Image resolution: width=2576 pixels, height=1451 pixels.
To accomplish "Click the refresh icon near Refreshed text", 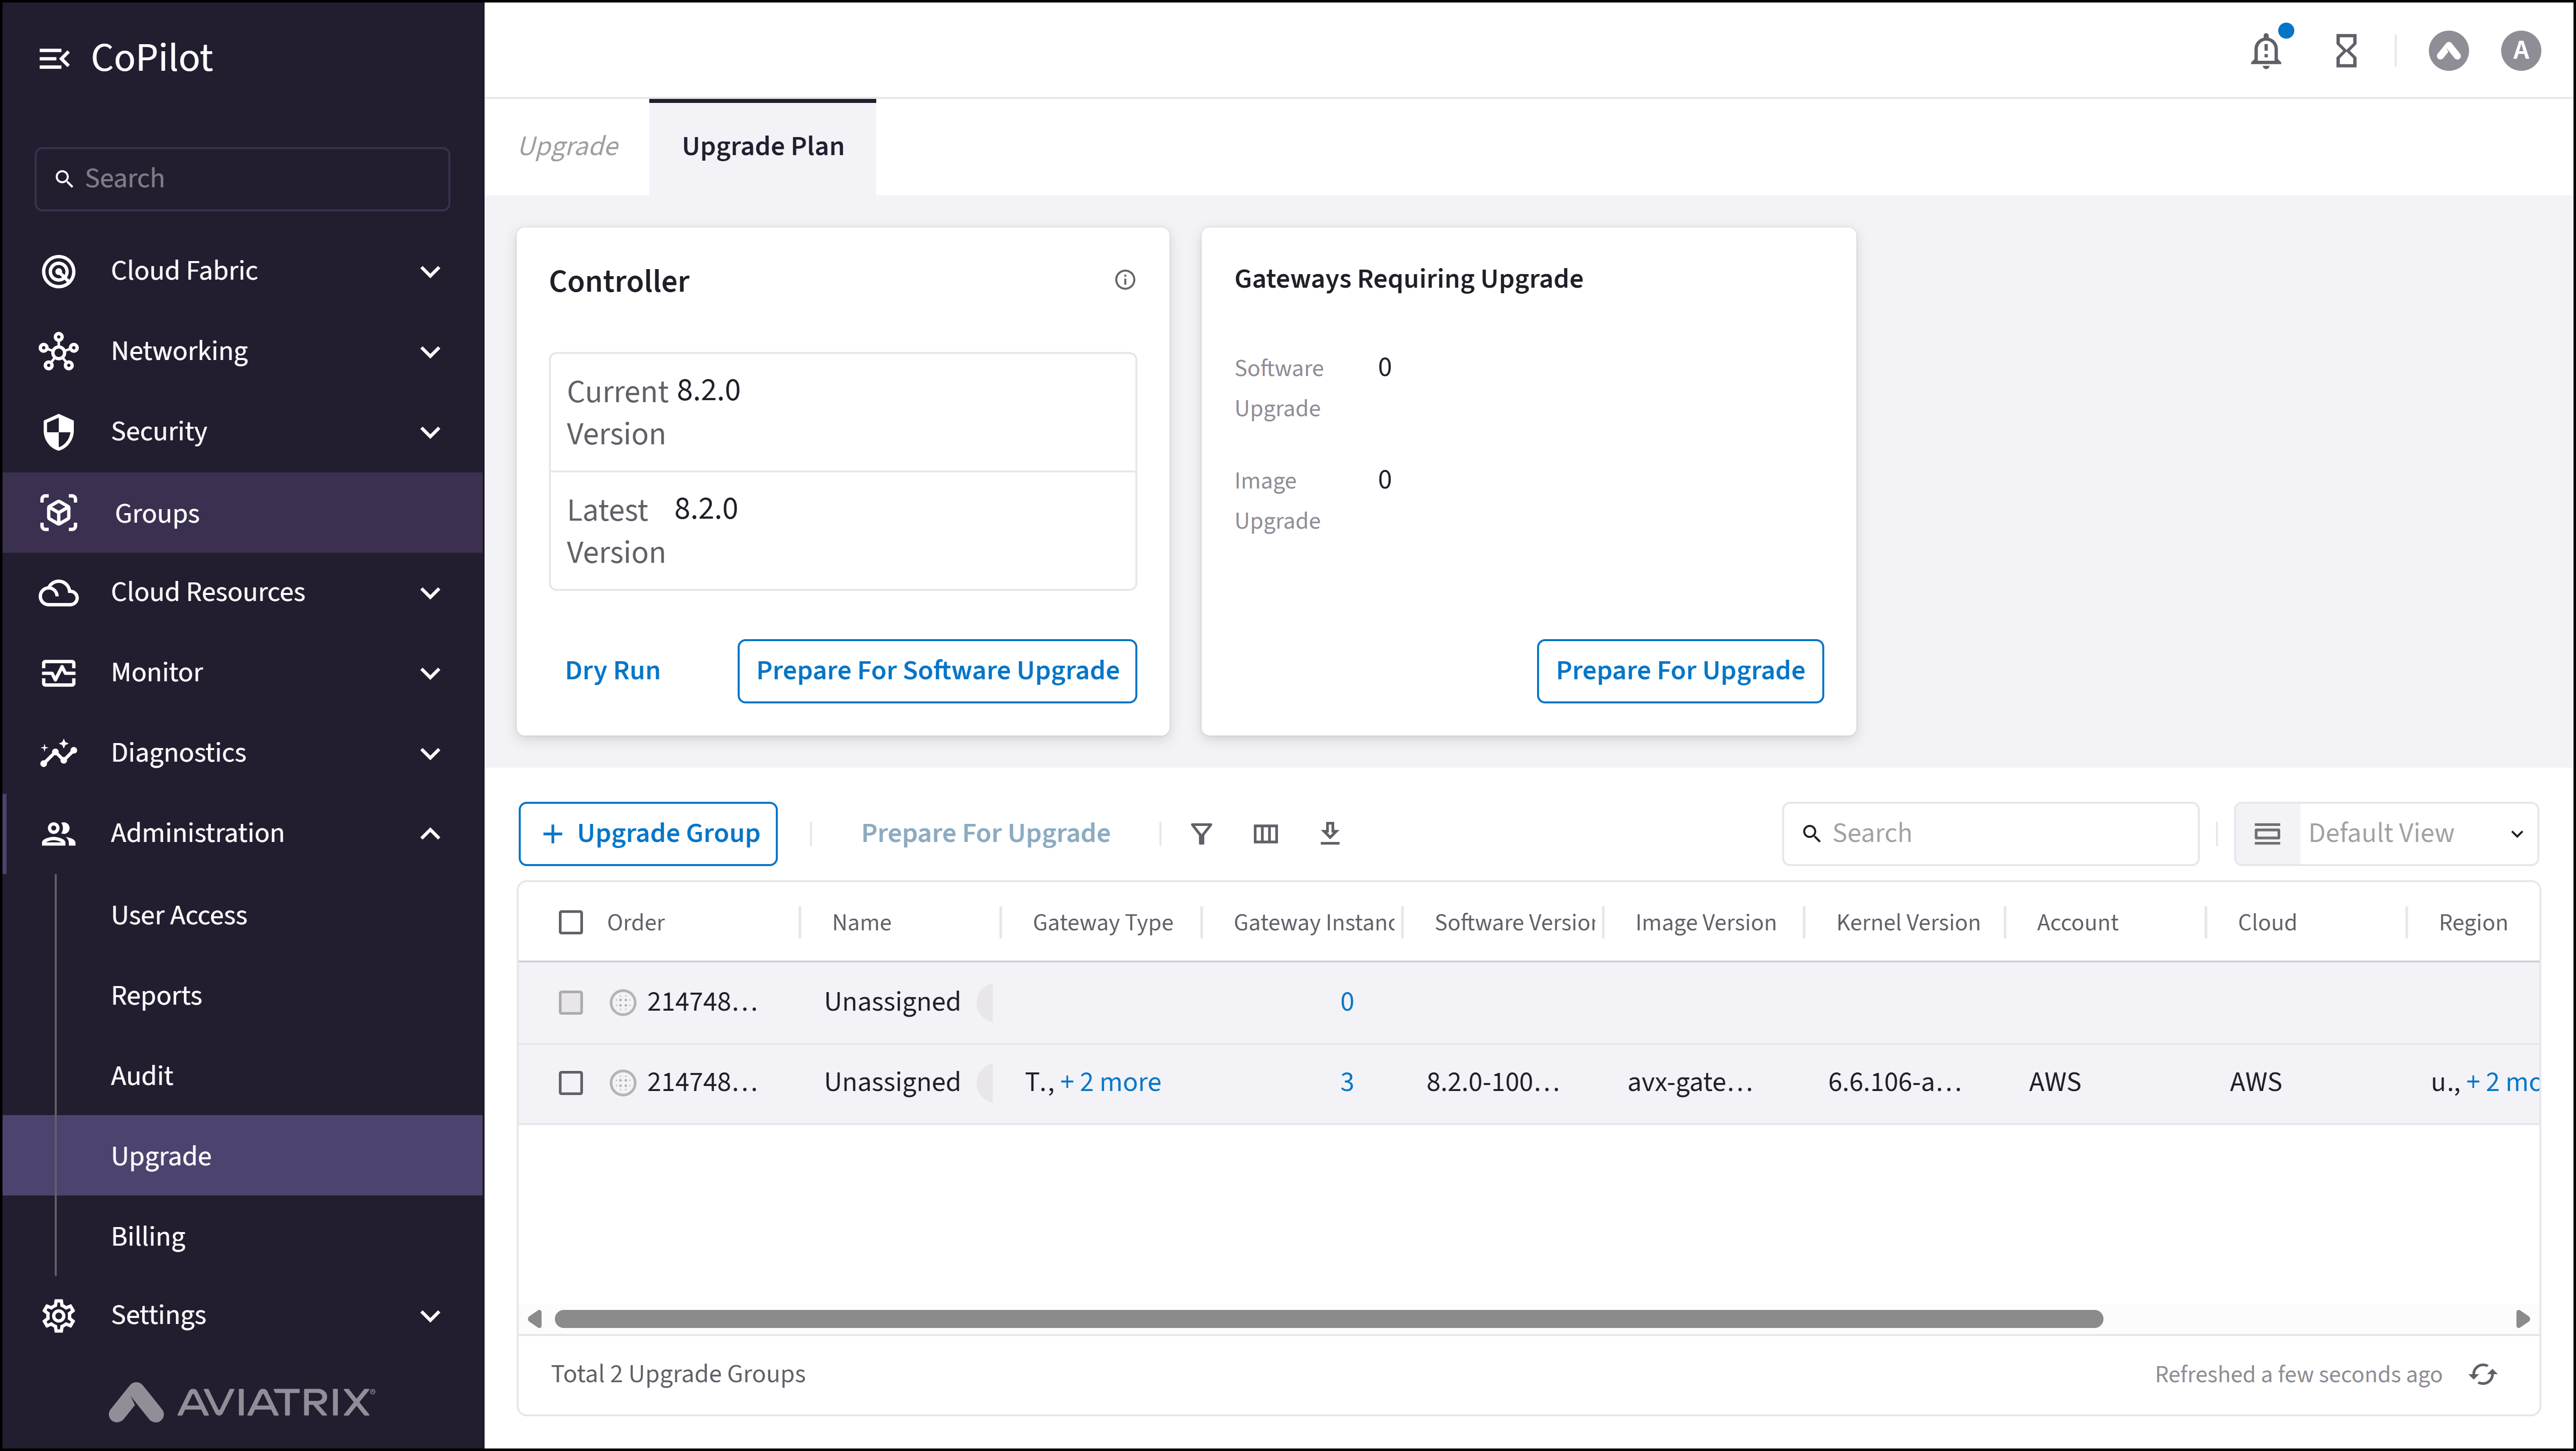I will [2484, 1374].
